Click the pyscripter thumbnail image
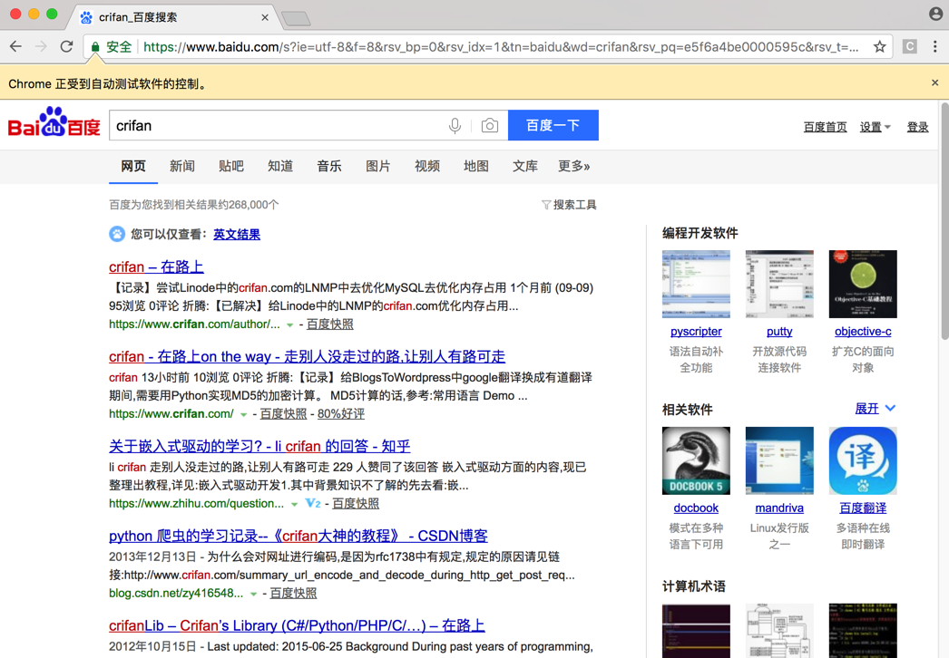This screenshot has width=949, height=658. click(696, 284)
